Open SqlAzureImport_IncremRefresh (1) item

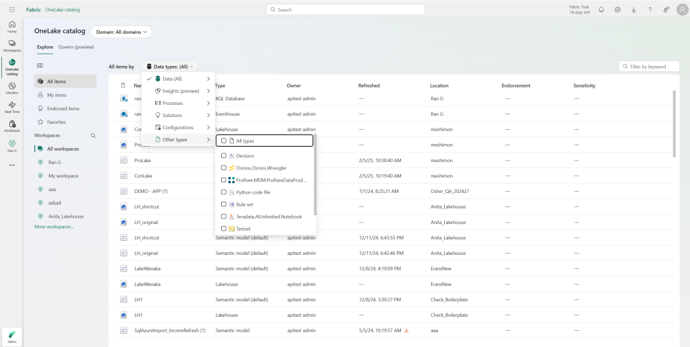[170, 330]
